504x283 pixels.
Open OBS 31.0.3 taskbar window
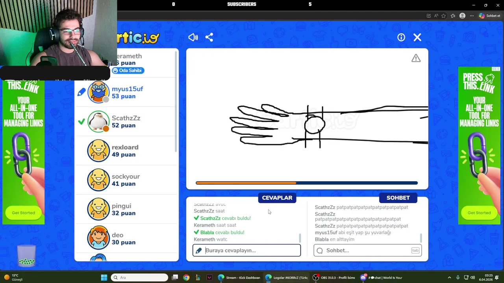click(334, 277)
